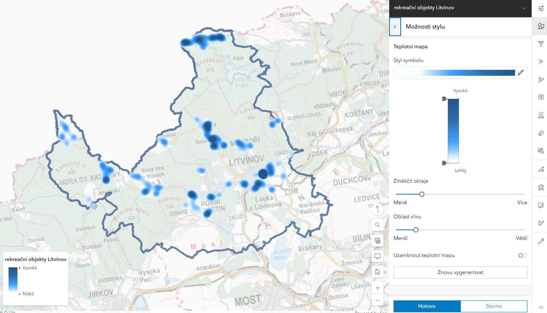547x313 pixels.
Task: Open the Filter tool in right toolbar
Action: [x=541, y=44]
